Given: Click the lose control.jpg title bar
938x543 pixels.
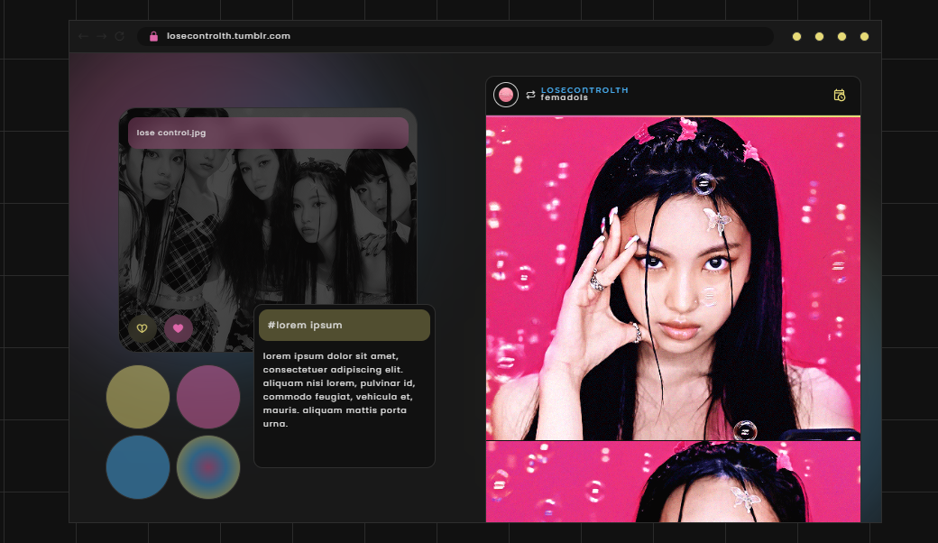Looking at the screenshot, I should (268, 133).
